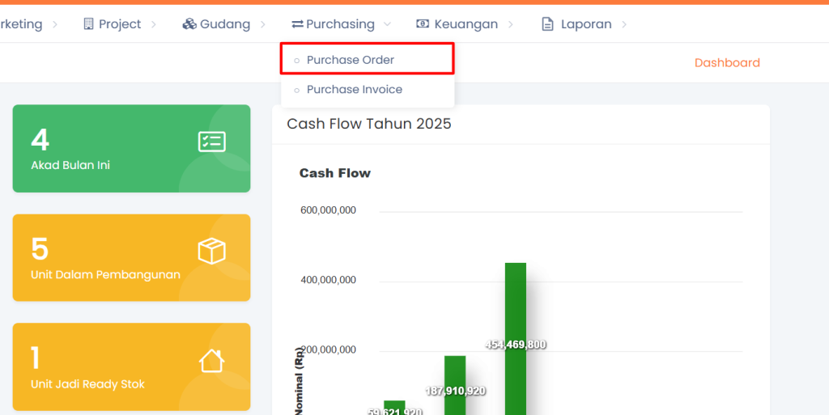The width and height of the screenshot is (829, 415).
Task: Click the Purchasing swap arrows icon
Action: pos(297,24)
